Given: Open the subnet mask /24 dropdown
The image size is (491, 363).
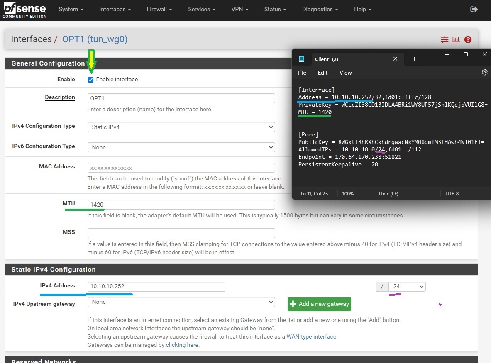Looking at the screenshot, I should point(407,286).
